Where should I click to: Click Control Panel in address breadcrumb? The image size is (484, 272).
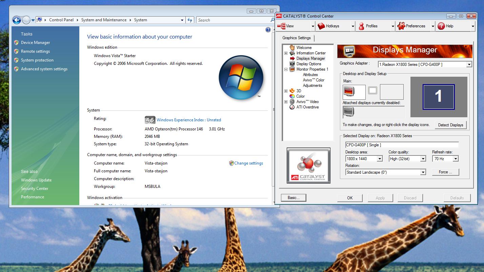coord(61,20)
